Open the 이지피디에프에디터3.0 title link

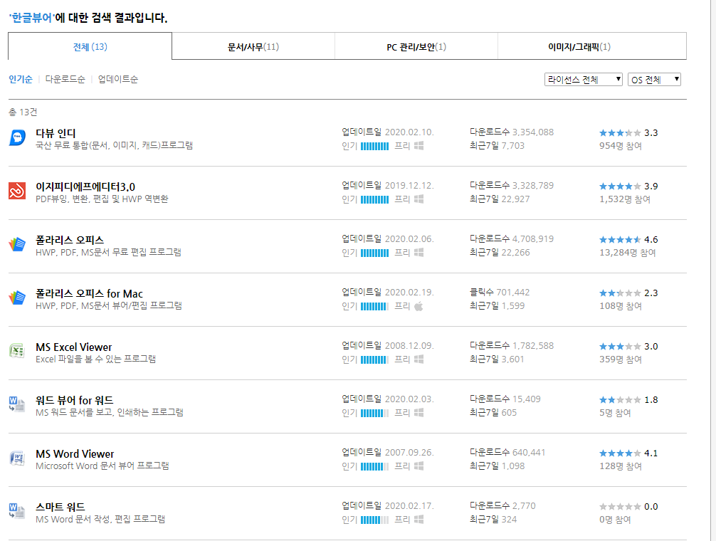85,187
